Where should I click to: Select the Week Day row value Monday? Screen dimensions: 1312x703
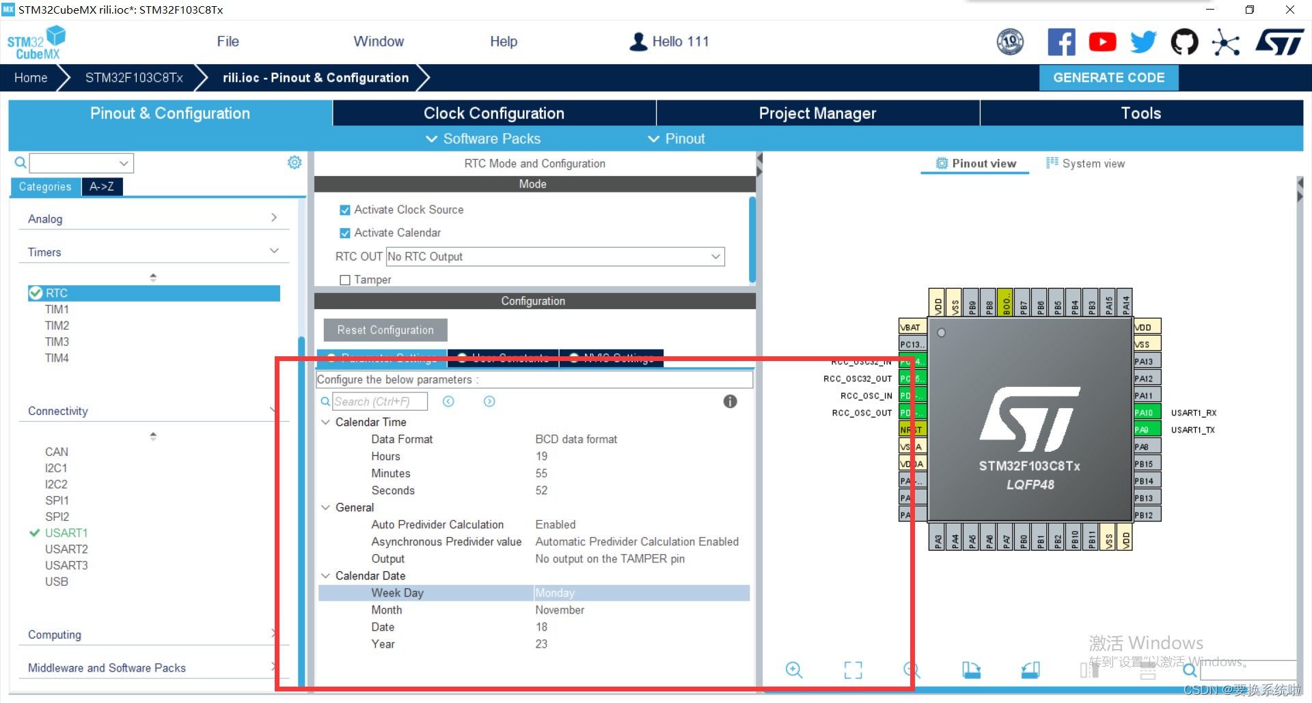[x=642, y=592]
